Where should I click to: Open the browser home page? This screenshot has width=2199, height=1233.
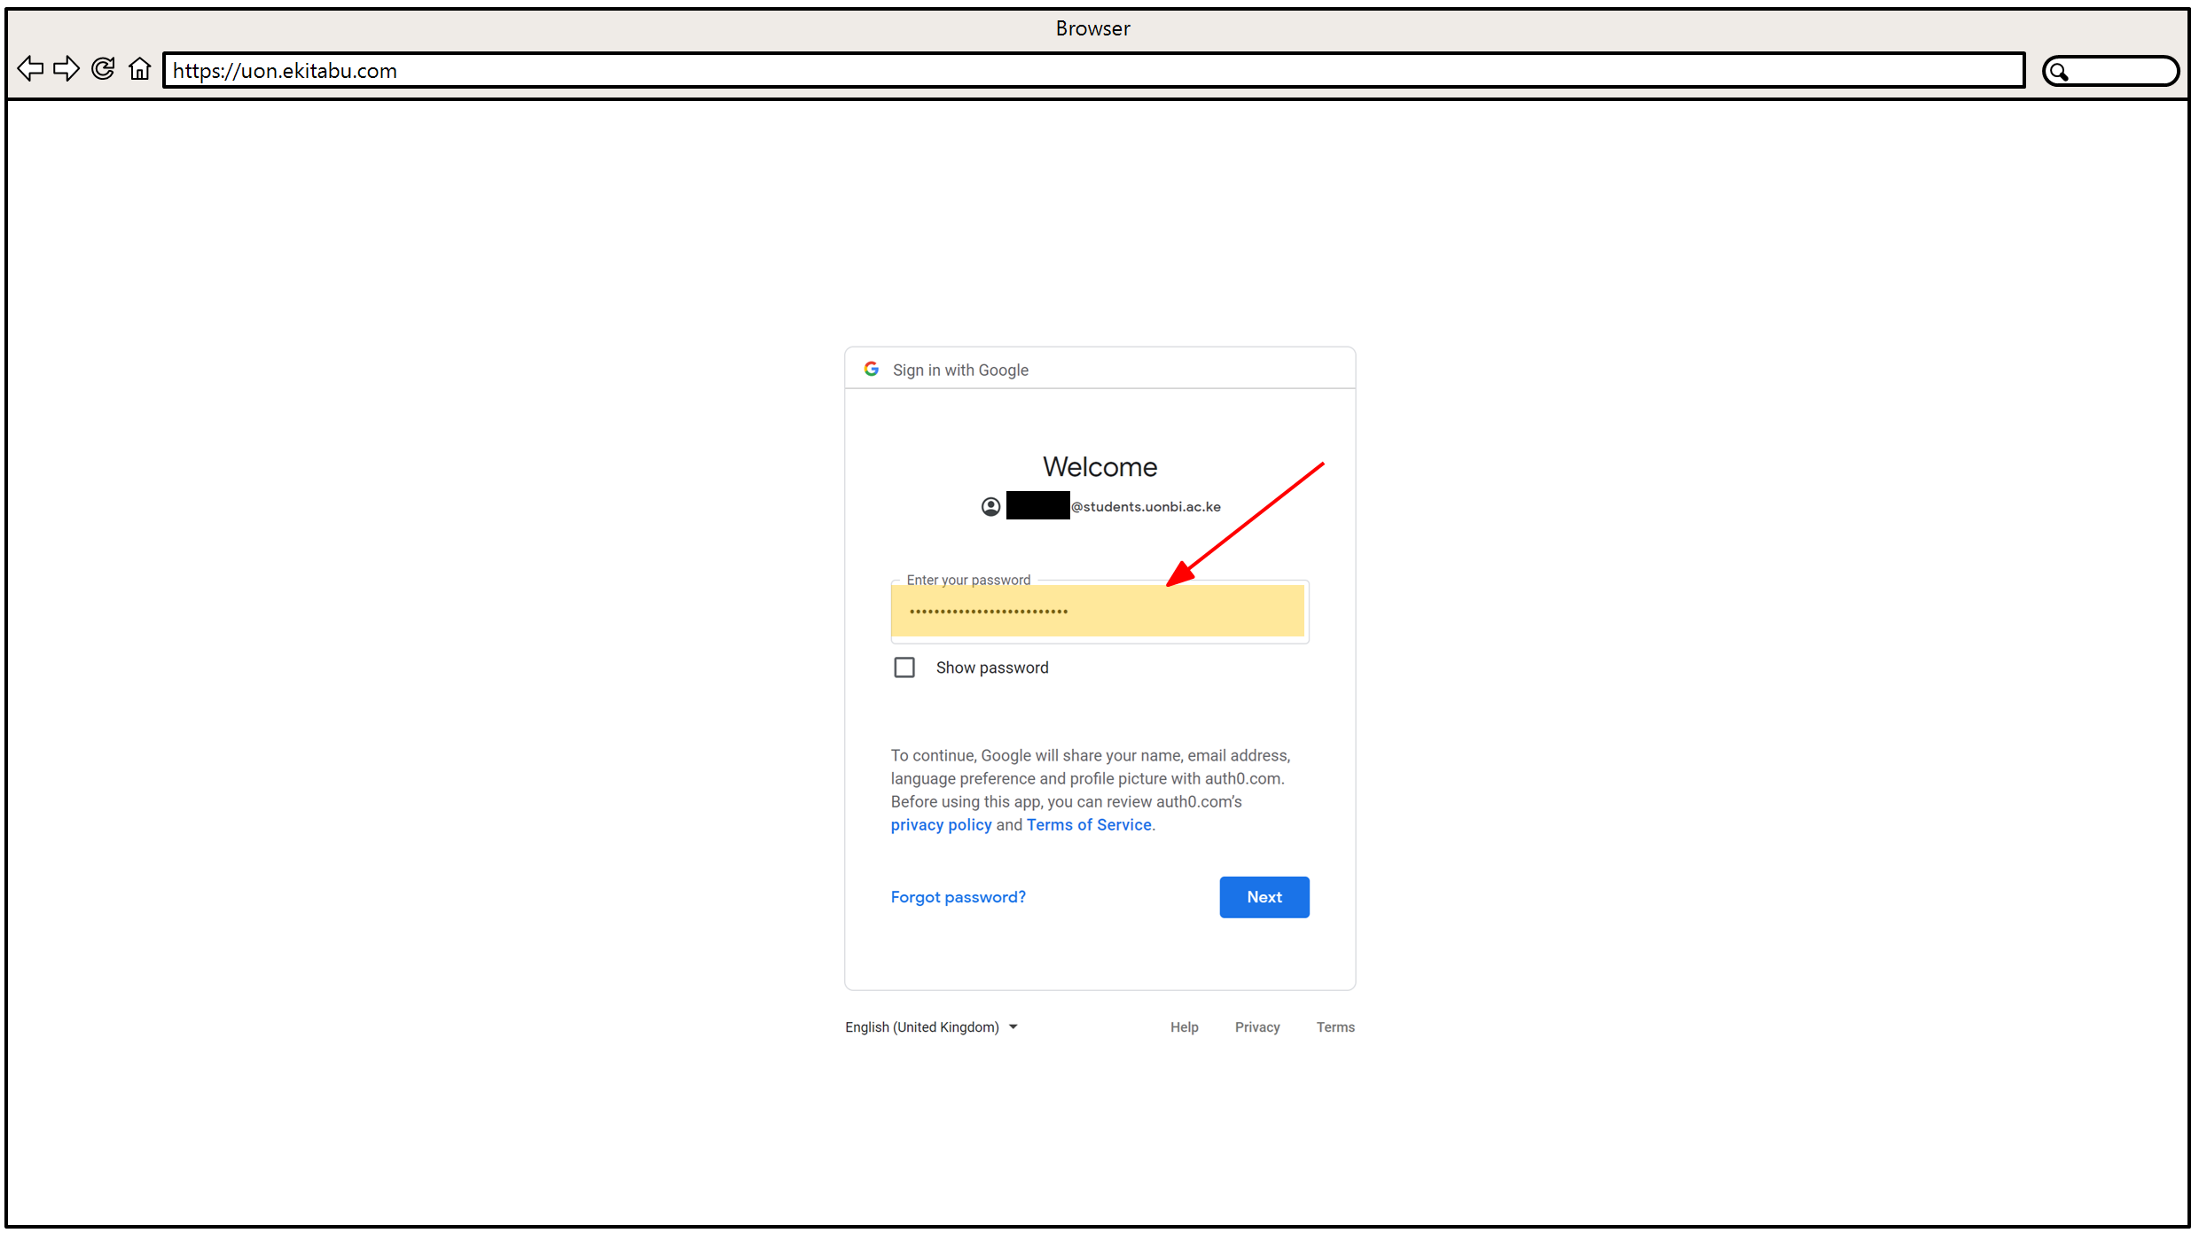[139, 68]
